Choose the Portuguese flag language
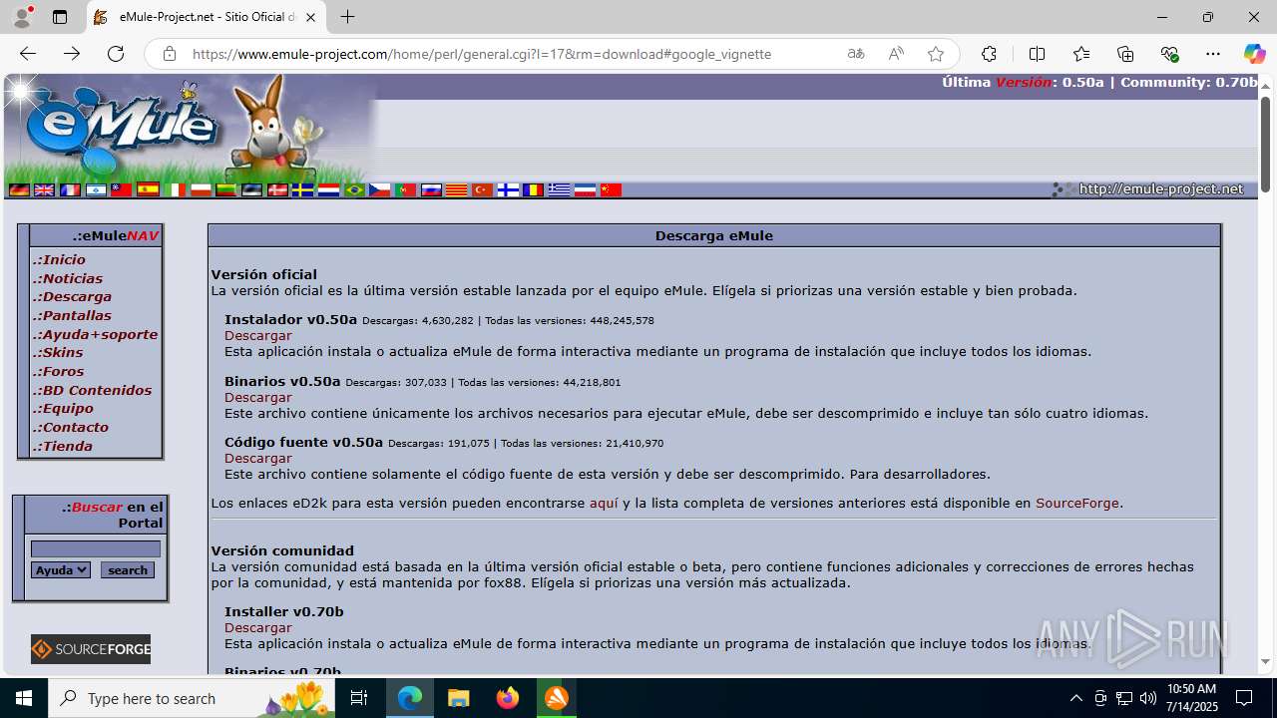The width and height of the screenshot is (1277, 718). (x=405, y=189)
